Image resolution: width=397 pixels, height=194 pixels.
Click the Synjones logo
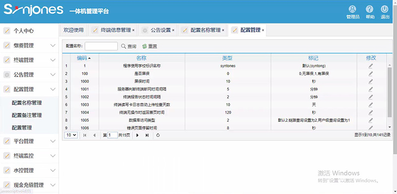coord(33,10)
